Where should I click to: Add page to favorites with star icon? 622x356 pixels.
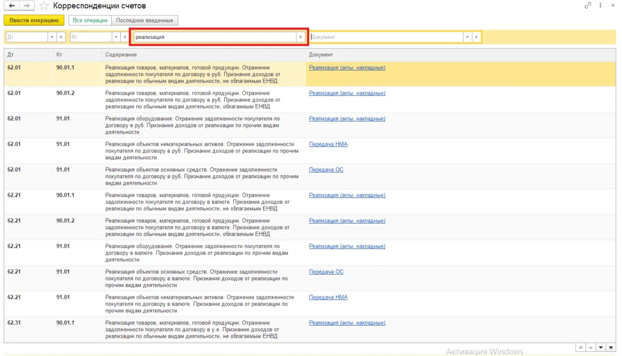coord(44,5)
